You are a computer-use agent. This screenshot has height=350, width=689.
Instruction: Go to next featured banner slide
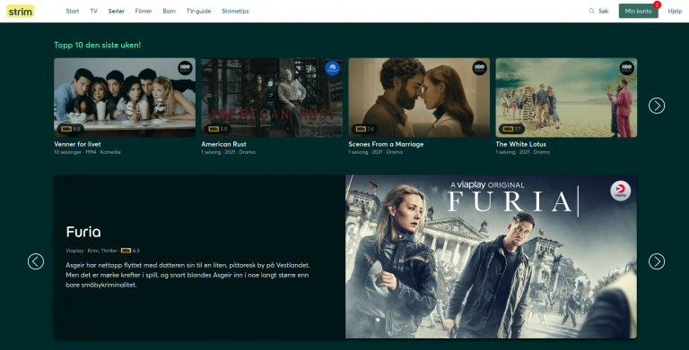pyautogui.click(x=657, y=261)
